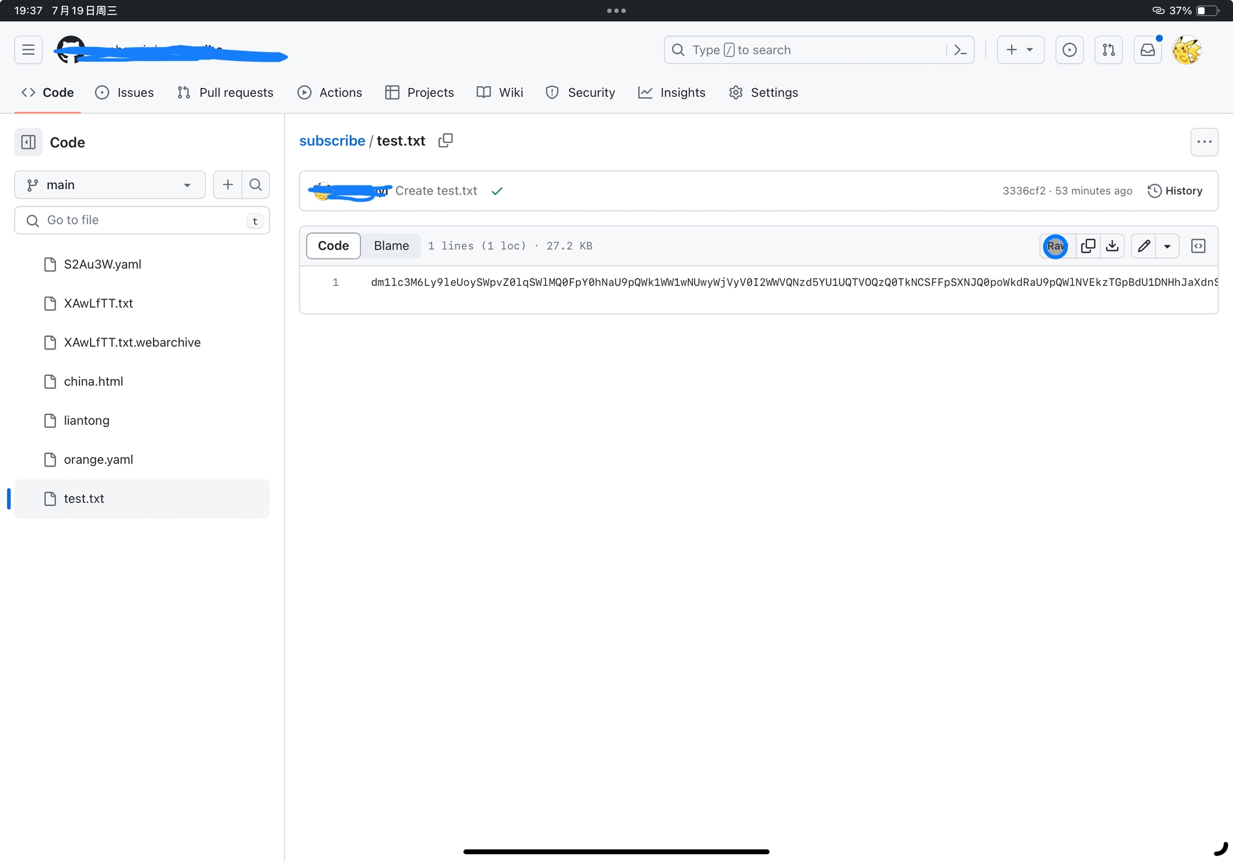Select the Code view toggle

click(x=333, y=246)
